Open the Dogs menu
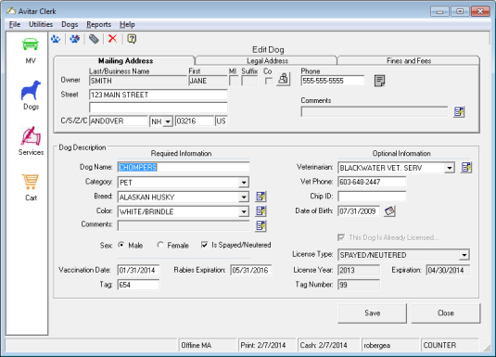Viewport: 496px width, 357px height. 70,24
